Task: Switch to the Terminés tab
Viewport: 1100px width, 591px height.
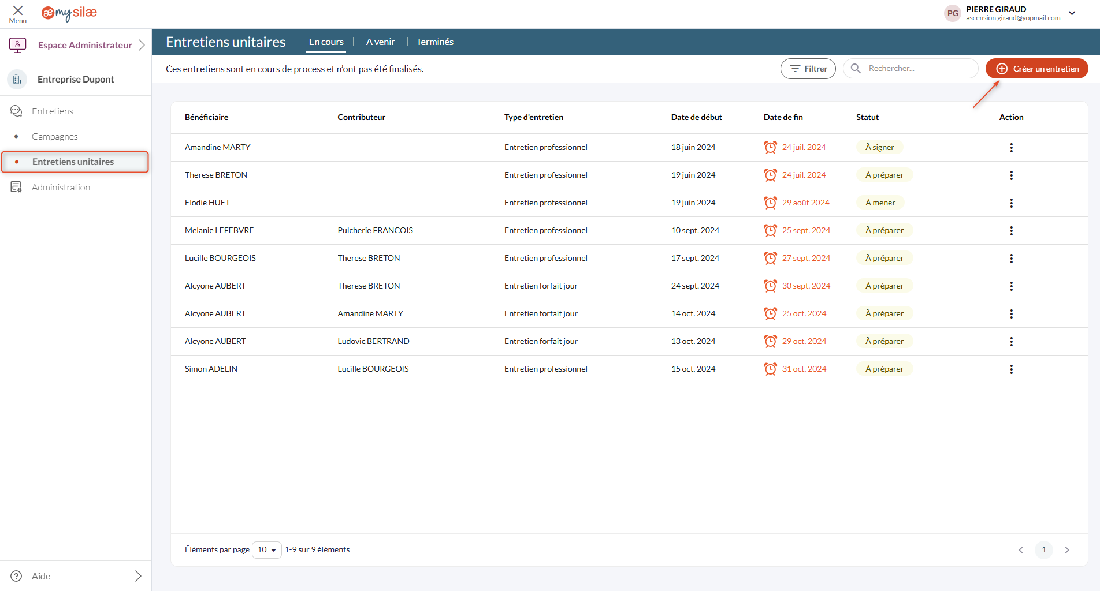Action: (x=434, y=42)
